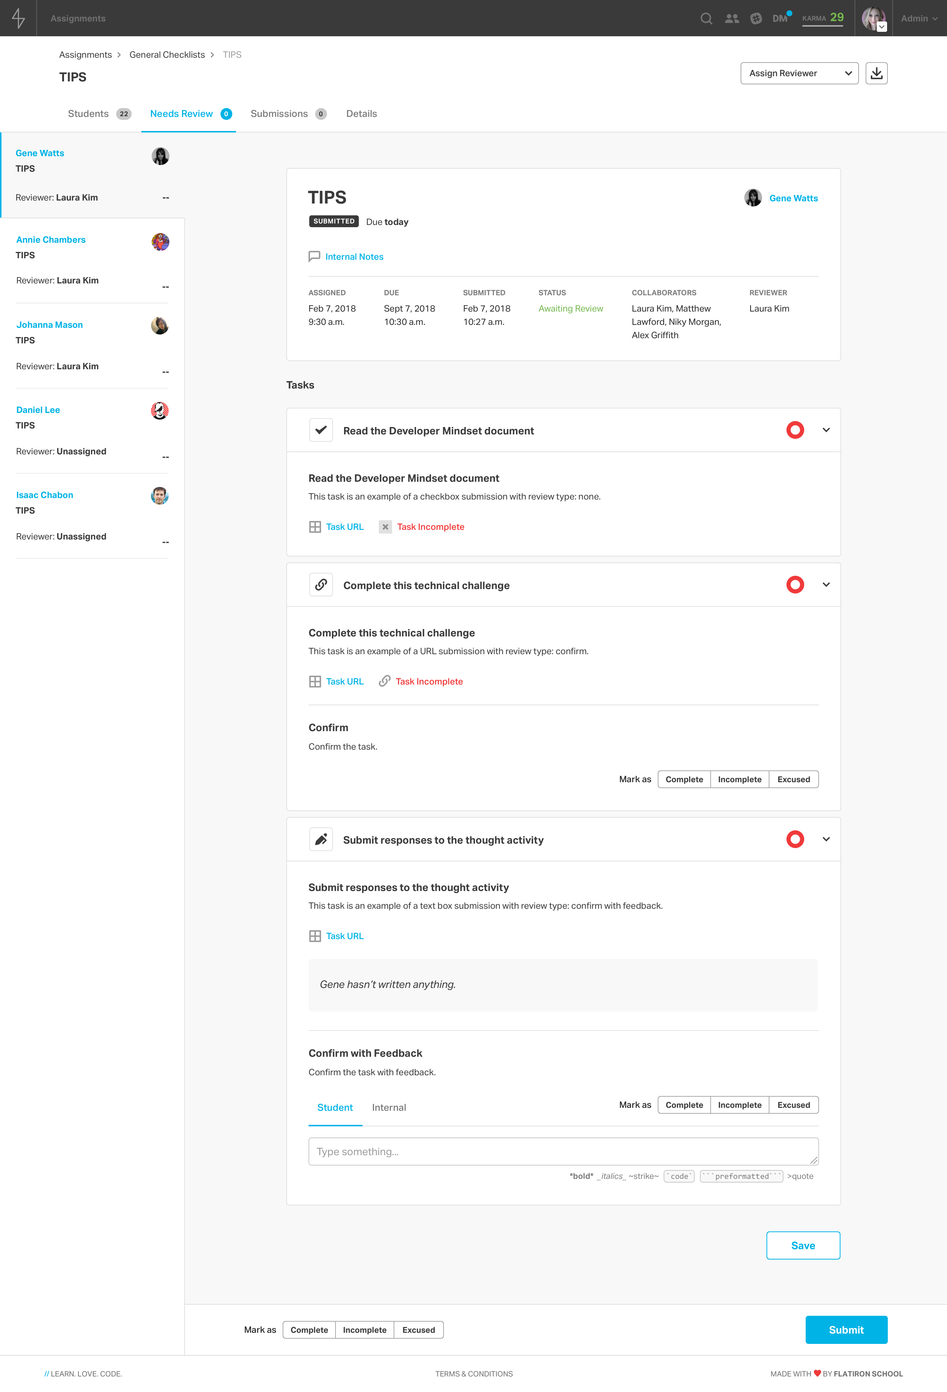Open the search magnifier in the top bar
Viewport: 947px width, 1392px height.
coord(706,18)
